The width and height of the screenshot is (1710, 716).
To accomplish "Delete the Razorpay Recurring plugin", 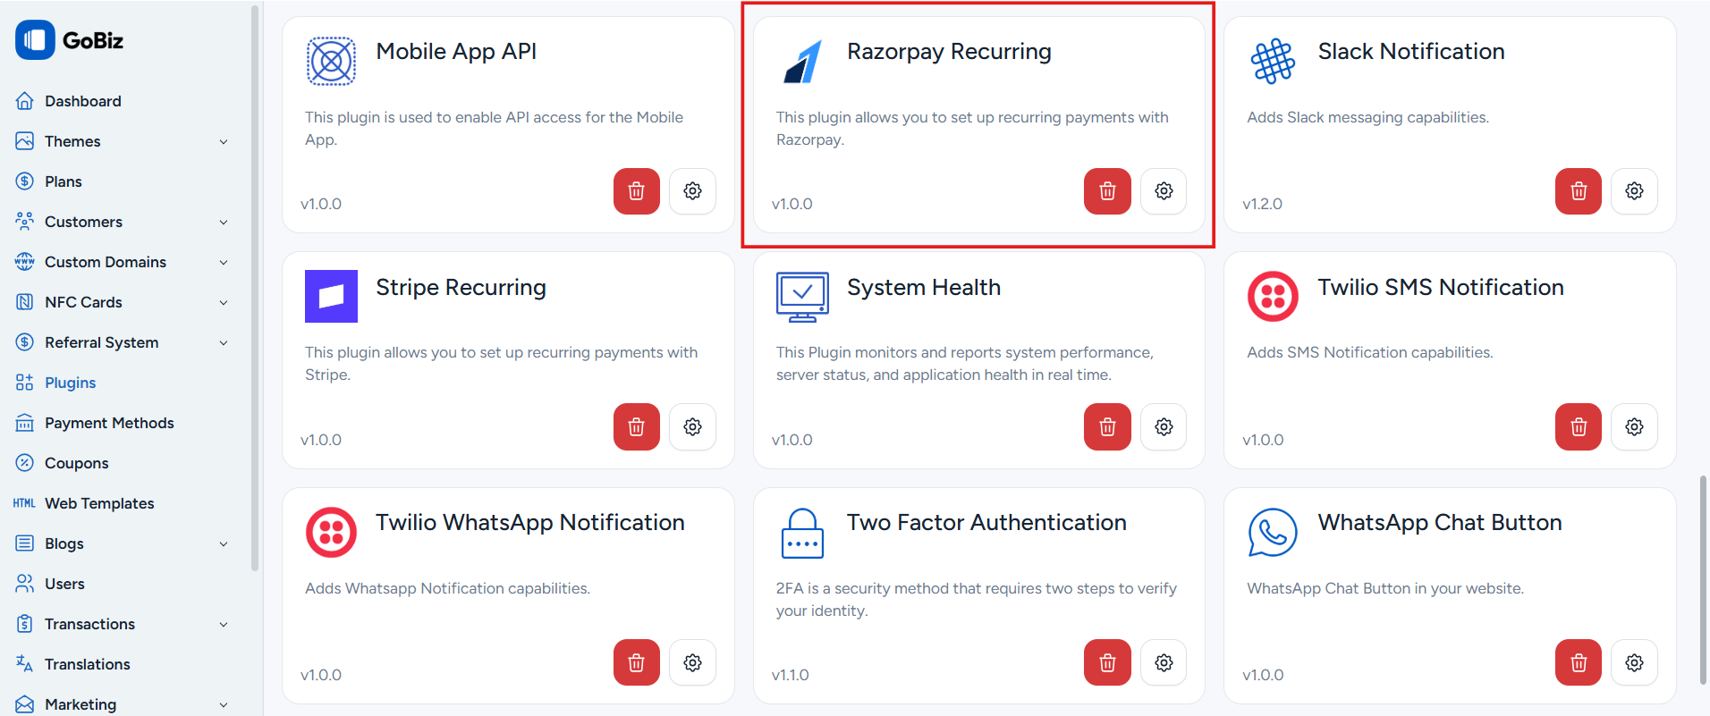I will click(1107, 191).
